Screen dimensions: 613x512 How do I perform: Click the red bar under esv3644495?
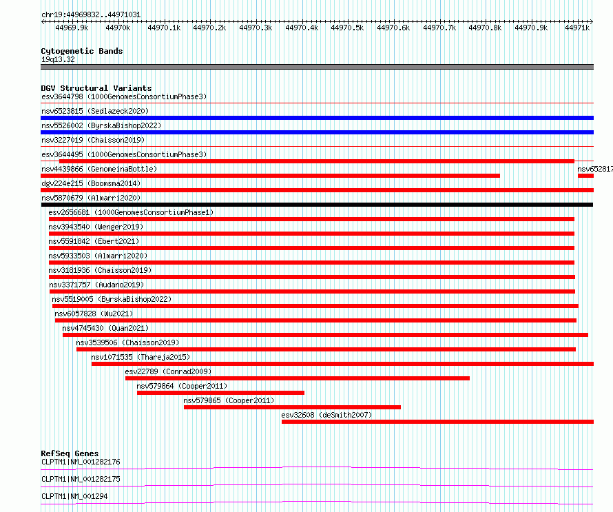[x=317, y=161]
